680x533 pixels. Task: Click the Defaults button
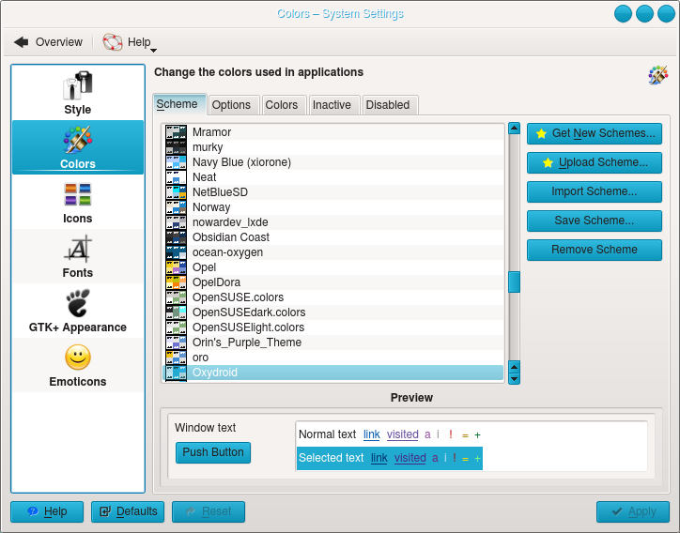click(x=128, y=511)
